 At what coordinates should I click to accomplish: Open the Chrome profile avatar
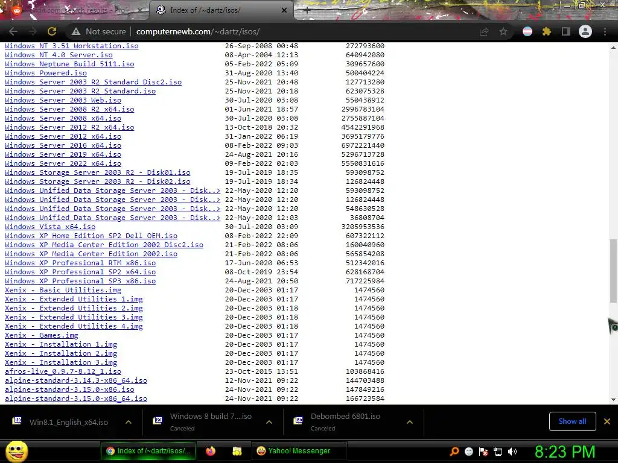point(585,31)
